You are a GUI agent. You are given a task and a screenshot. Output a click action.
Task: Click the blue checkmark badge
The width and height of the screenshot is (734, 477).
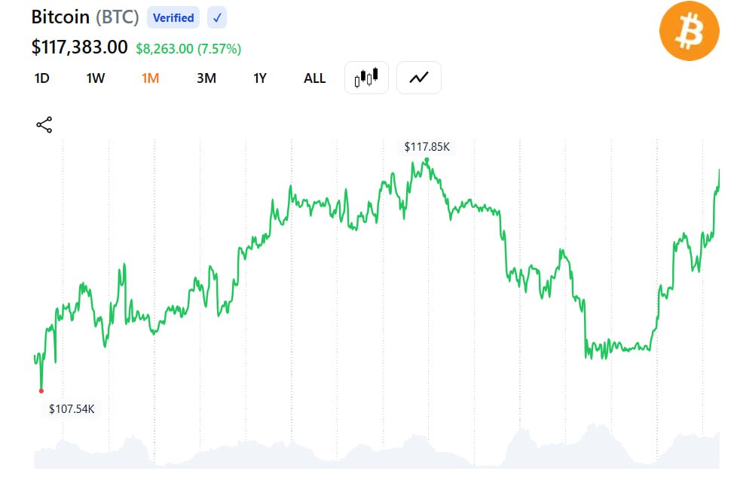(216, 17)
